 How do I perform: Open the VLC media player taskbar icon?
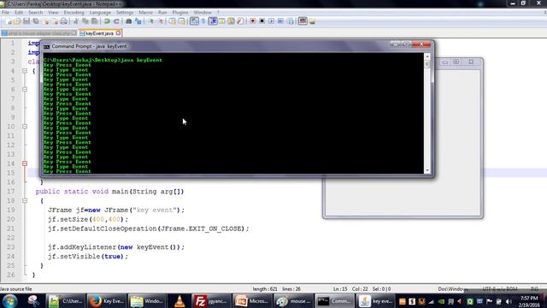(x=179, y=301)
